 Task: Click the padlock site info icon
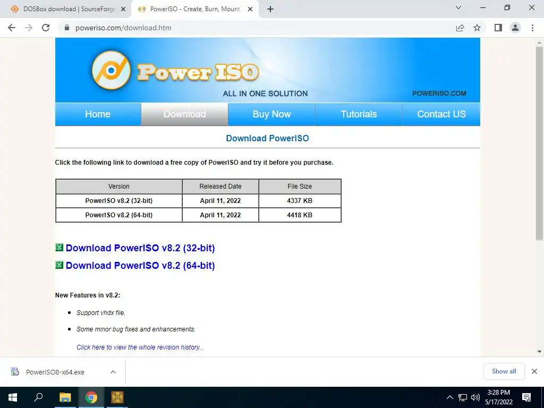tap(67, 28)
